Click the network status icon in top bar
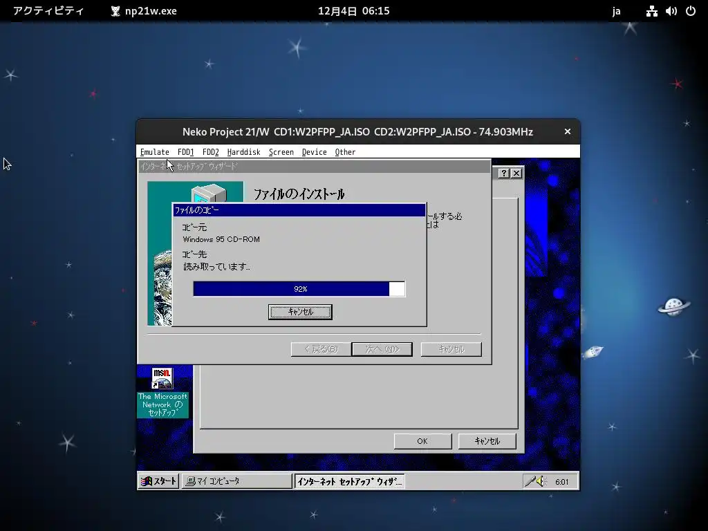708x531 pixels. 651,11
